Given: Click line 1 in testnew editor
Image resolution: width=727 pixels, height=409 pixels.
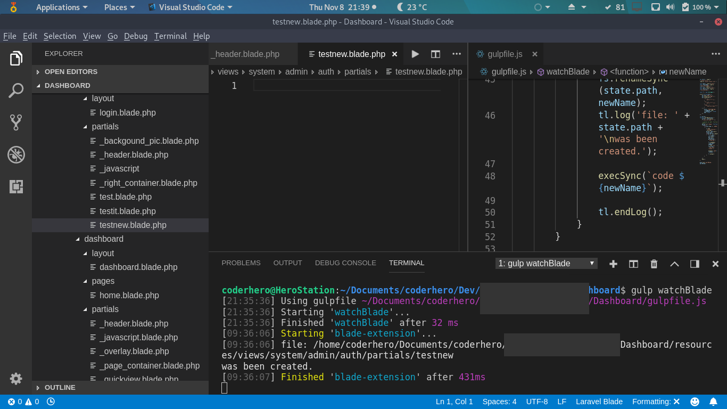Looking at the screenshot, I should click(x=347, y=85).
